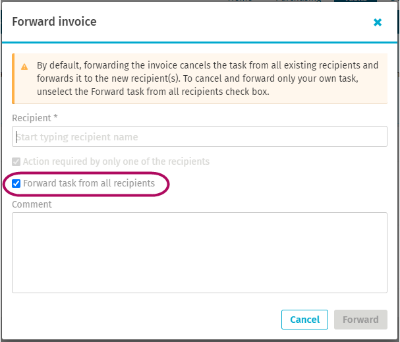Click the Recipient field label

pyautogui.click(x=32, y=118)
